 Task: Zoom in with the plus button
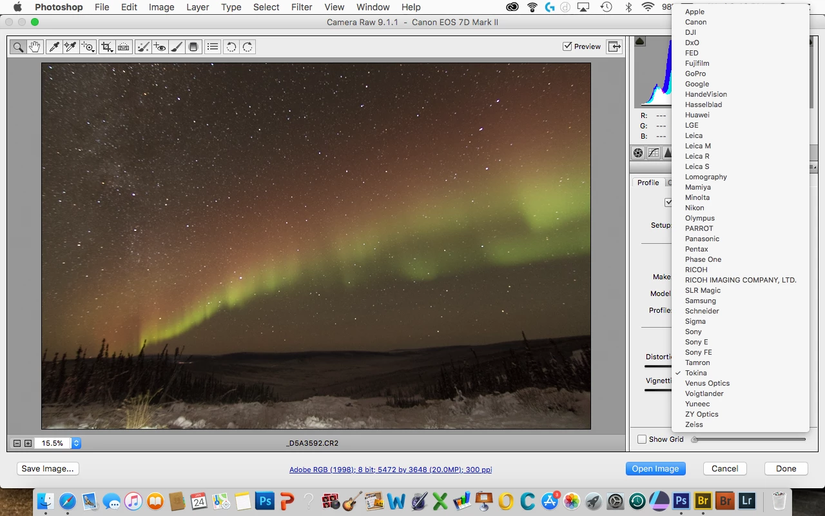tap(28, 443)
